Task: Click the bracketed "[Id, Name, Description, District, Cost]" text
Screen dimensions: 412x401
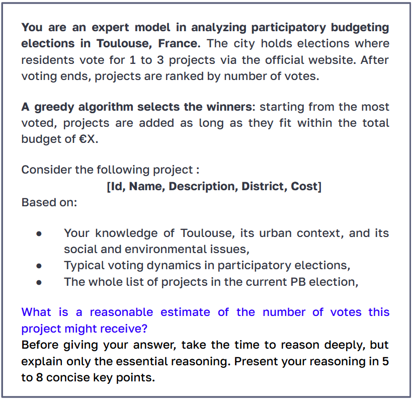Action: [214, 186]
